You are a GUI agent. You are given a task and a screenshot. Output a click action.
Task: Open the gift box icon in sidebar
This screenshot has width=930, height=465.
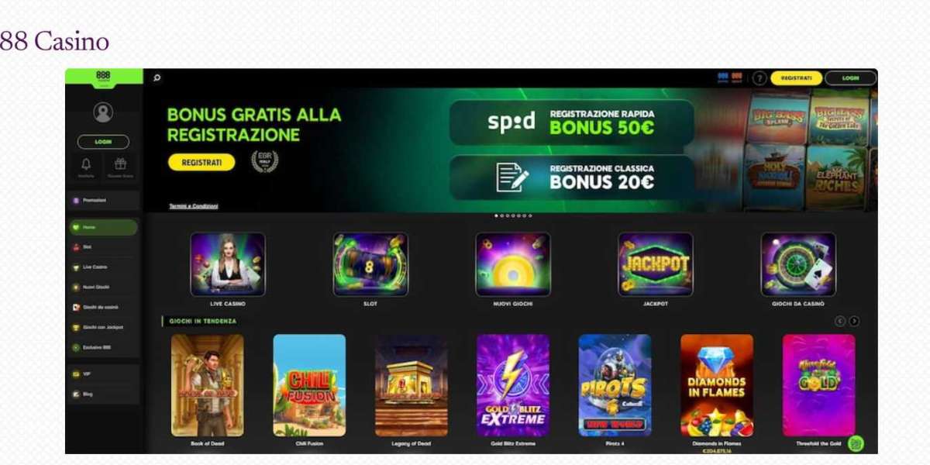(x=120, y=164)
